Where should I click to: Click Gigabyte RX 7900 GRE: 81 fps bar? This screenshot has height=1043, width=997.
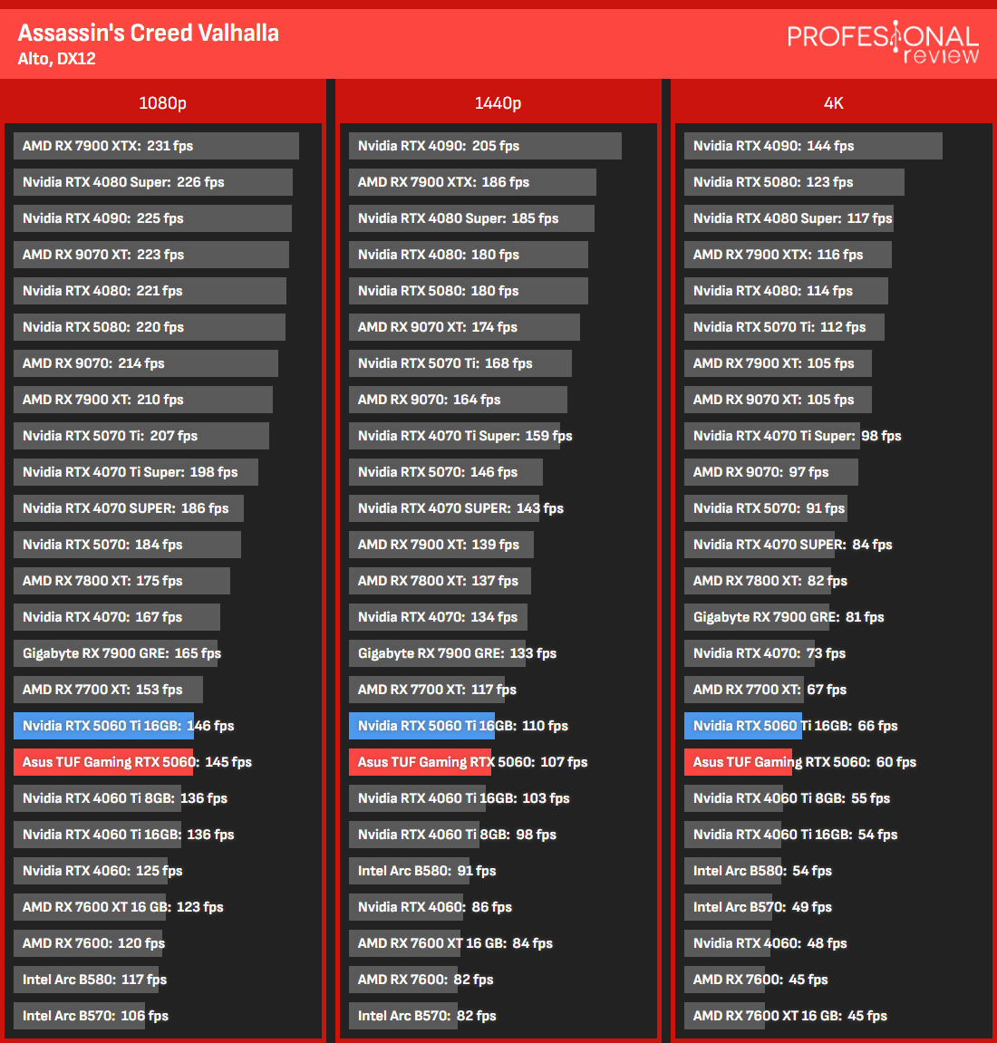[756, 617]
